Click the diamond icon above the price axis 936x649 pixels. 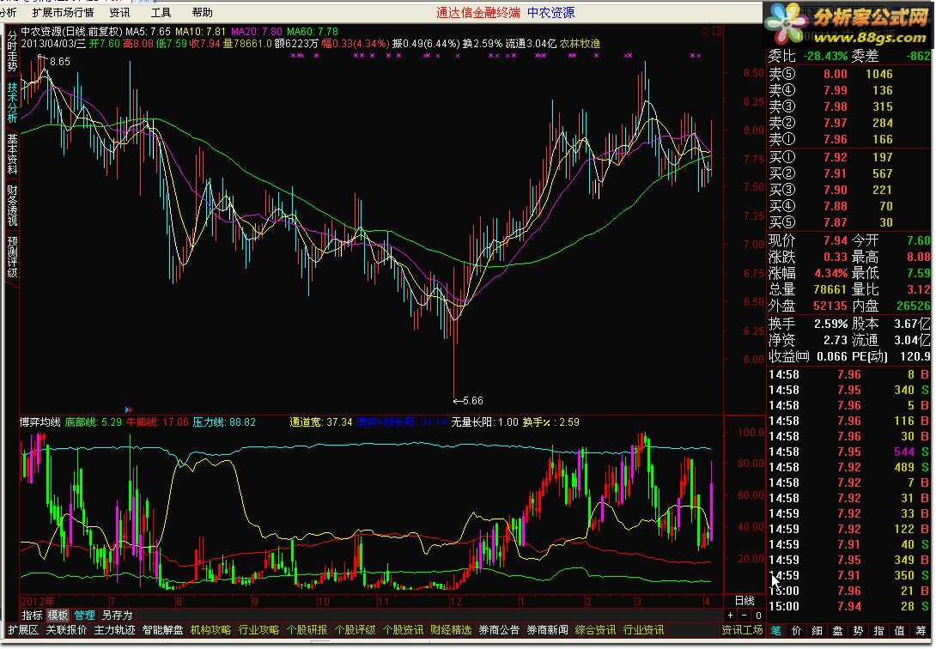[x=706, y=31]
